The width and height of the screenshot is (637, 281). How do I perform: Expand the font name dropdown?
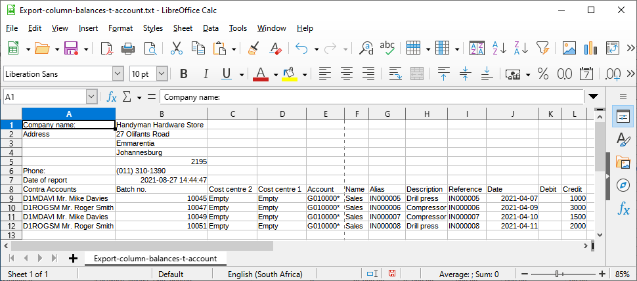pos(118,74)
